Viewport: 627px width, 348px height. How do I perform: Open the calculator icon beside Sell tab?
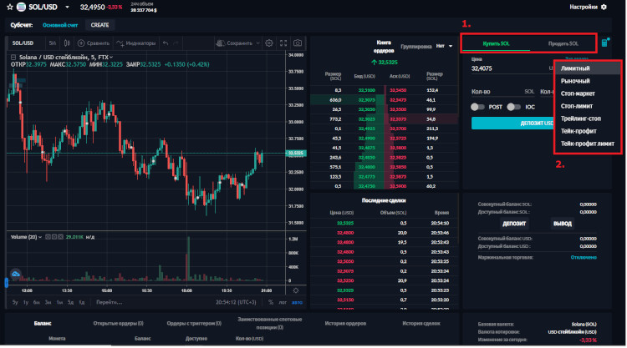[x=605, y=43]
